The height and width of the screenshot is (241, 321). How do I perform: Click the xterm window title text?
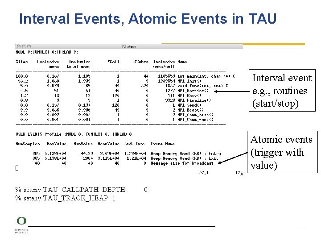(x=132, y=47)
